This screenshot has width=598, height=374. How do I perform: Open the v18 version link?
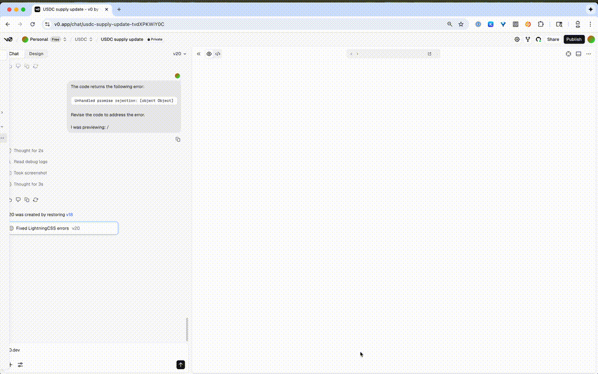tap(69, 215)
